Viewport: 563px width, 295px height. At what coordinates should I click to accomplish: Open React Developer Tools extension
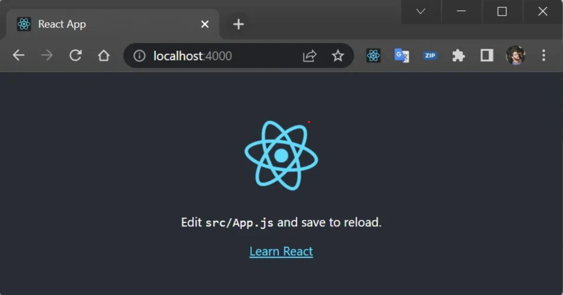(373, 56)
